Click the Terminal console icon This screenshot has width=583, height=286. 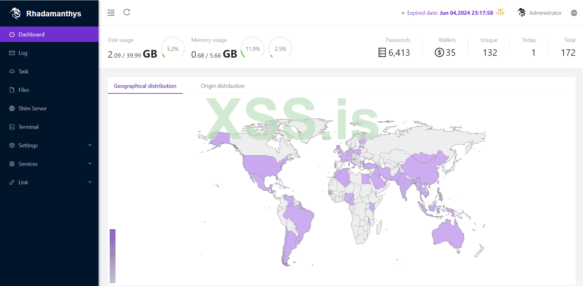coord(12,127)
